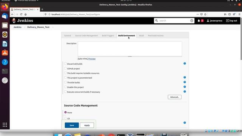242x136 pixels.
Task: Show help for Throttle builds
Action: tap(185, 82)
